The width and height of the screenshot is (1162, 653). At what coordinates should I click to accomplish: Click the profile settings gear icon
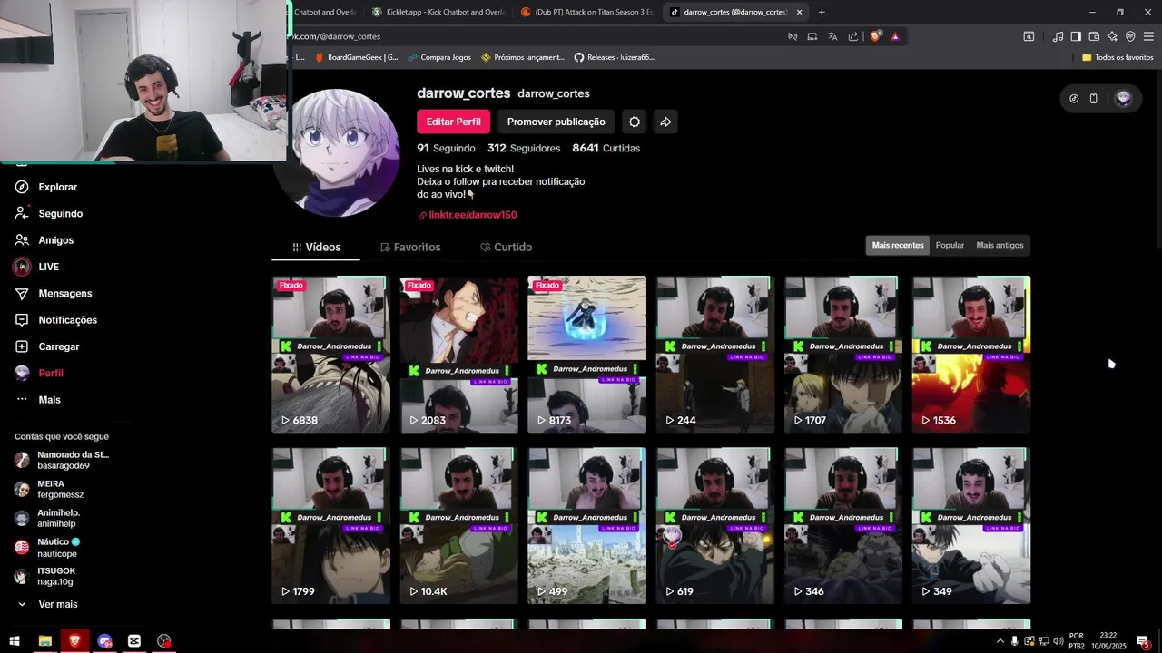point(635,122)
